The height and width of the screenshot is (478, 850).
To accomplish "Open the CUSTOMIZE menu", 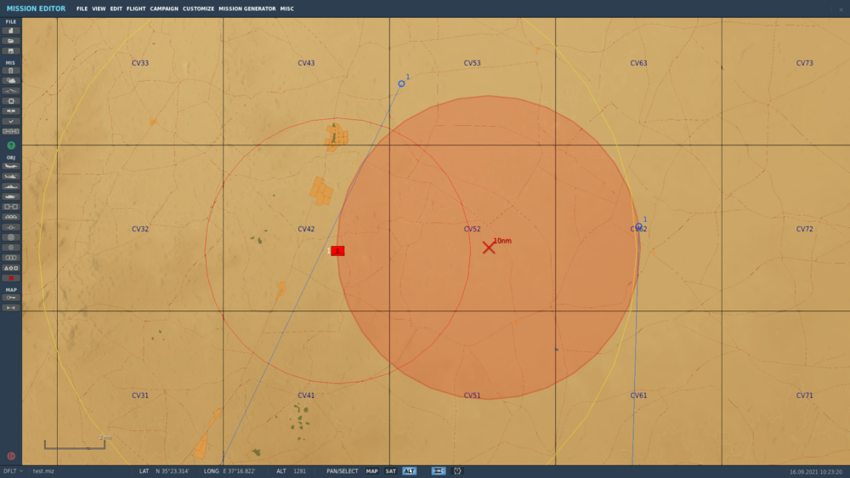I will [x=198, y=9].
